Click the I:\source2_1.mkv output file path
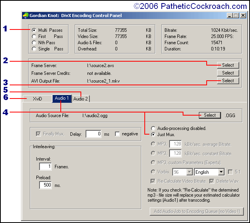250x223 pixels. (x=103, y=81)
